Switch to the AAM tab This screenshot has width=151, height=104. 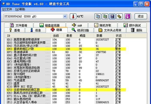tap(77, 25)
